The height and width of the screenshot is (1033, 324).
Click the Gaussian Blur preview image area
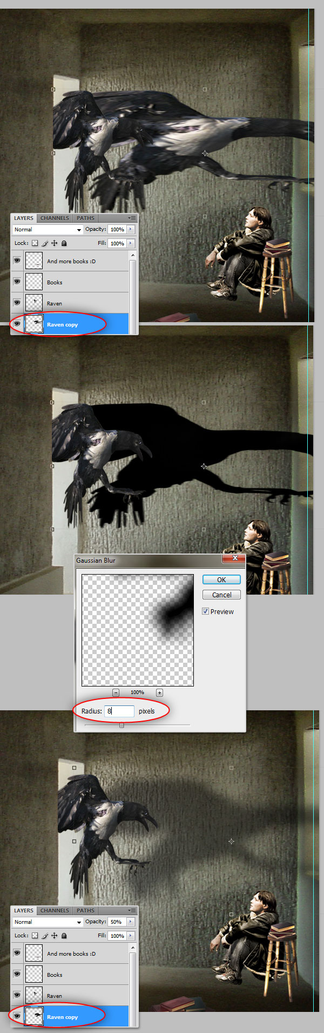point(138,630)
